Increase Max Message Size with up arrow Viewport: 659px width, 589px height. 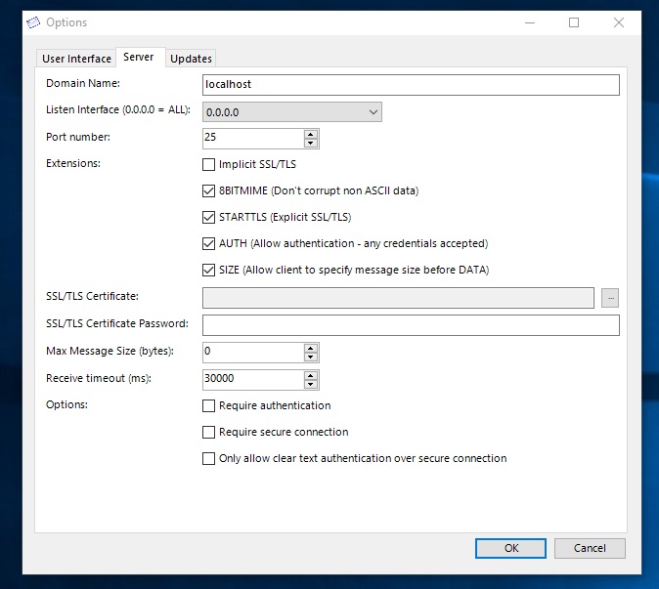(x=311, y=347)
